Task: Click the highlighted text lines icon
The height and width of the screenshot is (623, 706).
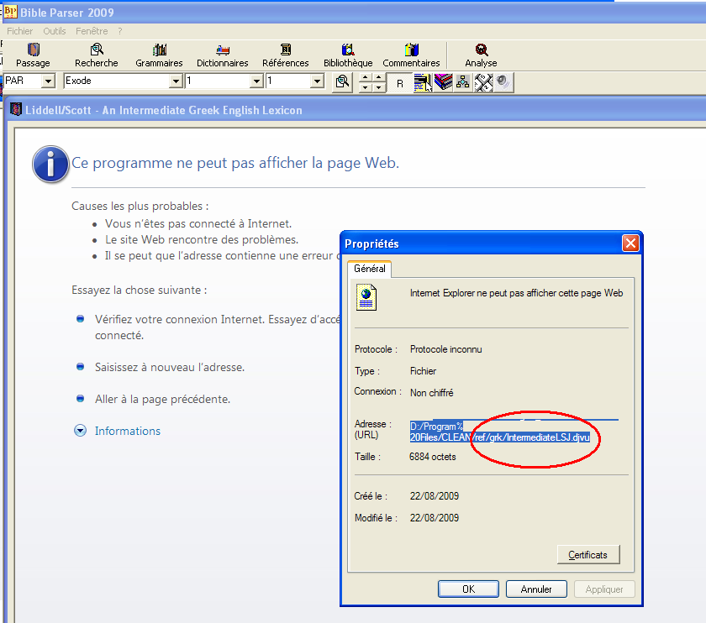Action: [x=422, y=82]
